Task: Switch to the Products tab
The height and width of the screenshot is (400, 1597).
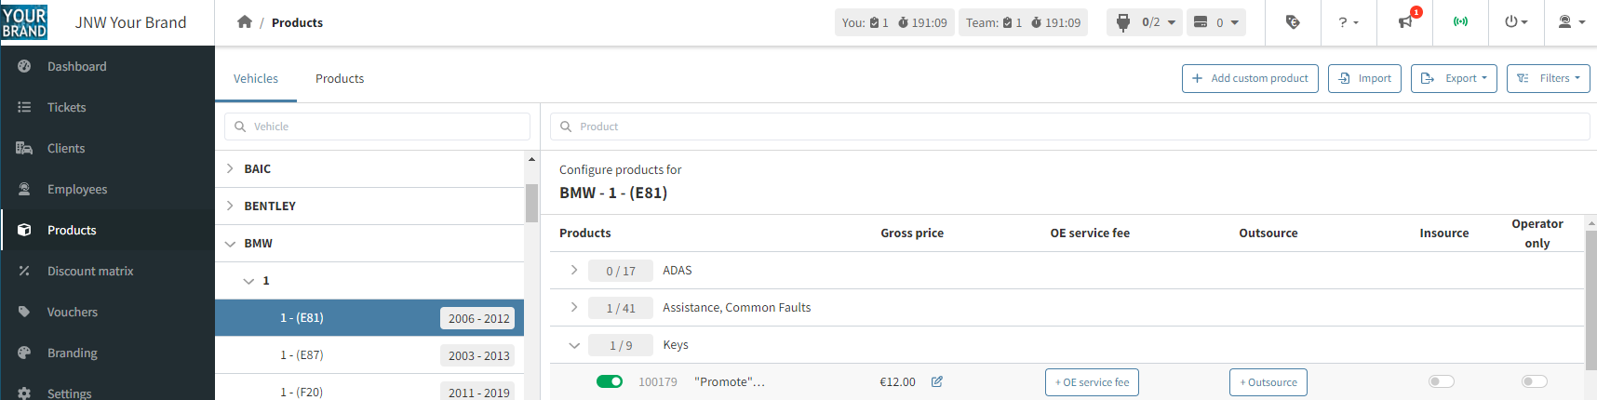Action: click(340, 79)
